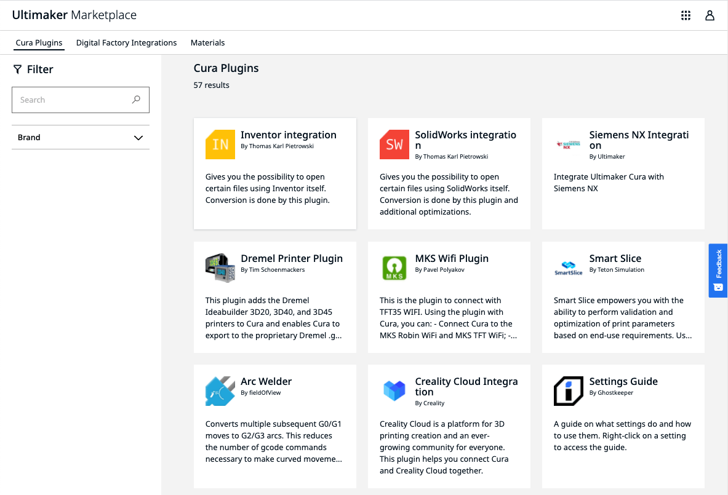Open Siemens NX Integration plugin title
The image size is (728, 495).
[x=639, y=140]
